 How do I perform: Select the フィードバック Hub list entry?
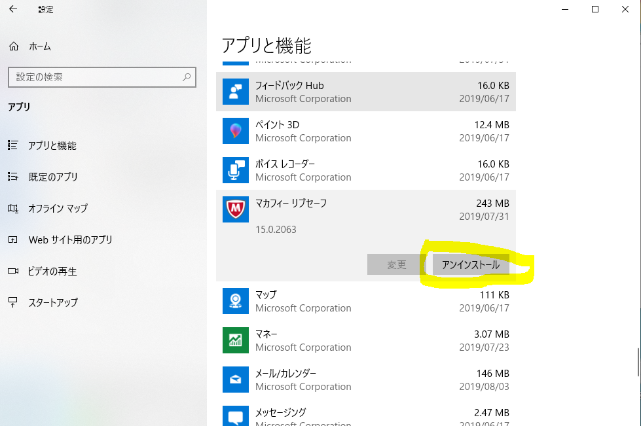click(366, 92)
